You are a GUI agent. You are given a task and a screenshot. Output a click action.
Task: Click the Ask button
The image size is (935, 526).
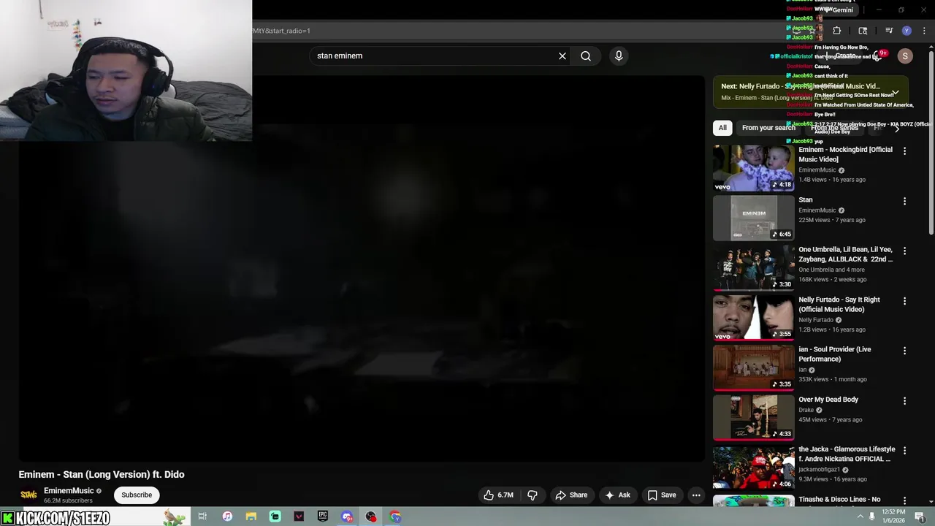(x=617, y=495)
